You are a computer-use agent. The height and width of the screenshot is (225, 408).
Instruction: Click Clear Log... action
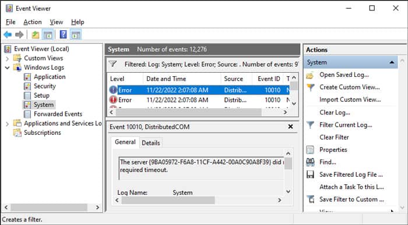click(335, 112)
